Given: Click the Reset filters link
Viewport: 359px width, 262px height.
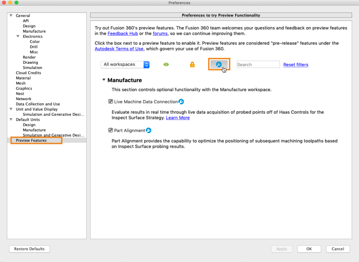Looking at the screenshot, I should pos(296,65).
